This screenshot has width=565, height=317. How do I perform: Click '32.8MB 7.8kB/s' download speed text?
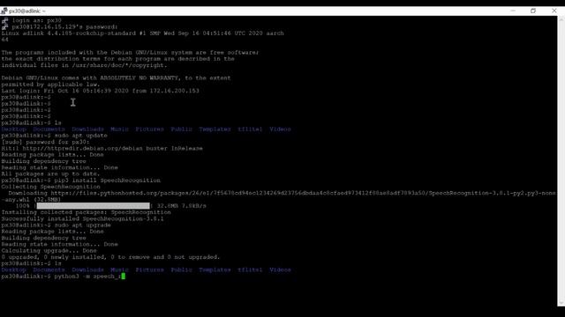pyautogui.click(x=182, y=206)
